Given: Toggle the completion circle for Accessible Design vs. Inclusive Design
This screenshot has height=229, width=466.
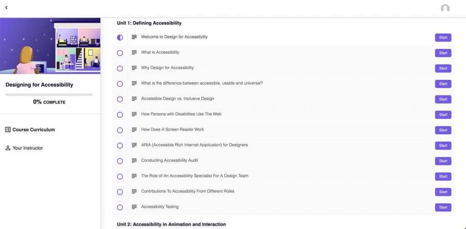Looking at the screenshot, I should click(x=120, y=99).
